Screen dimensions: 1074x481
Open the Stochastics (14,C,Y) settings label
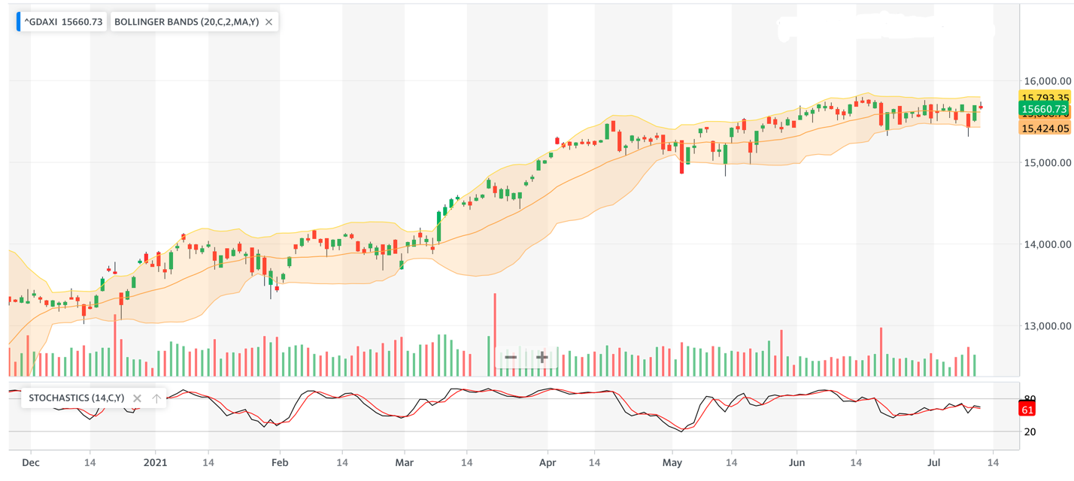coord(77,398)
